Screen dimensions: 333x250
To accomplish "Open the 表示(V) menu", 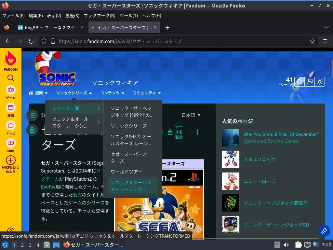I will click(54, 16).
